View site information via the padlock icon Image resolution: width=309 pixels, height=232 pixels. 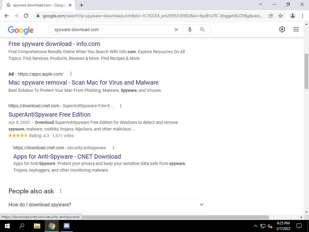(38, 16)
